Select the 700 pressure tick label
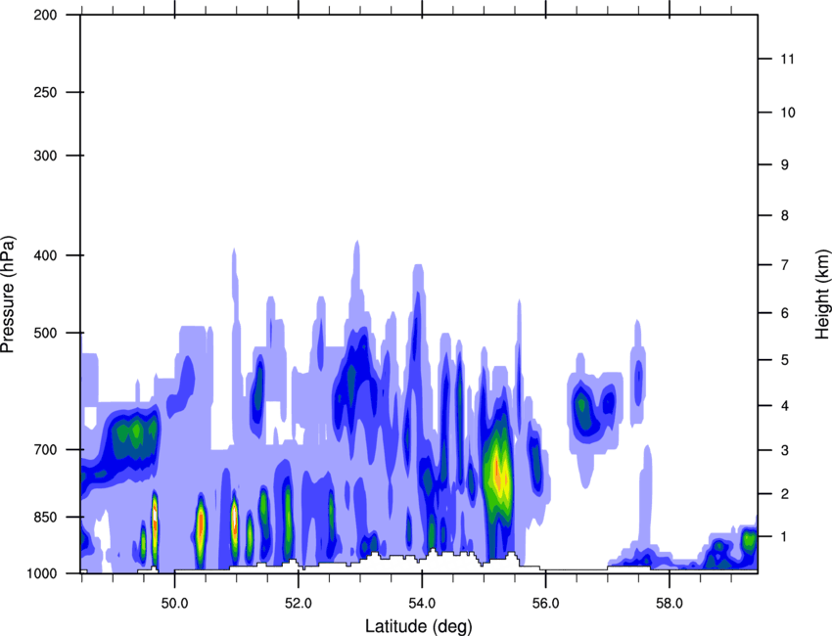832x636 pixels. (x=46, y=449)
